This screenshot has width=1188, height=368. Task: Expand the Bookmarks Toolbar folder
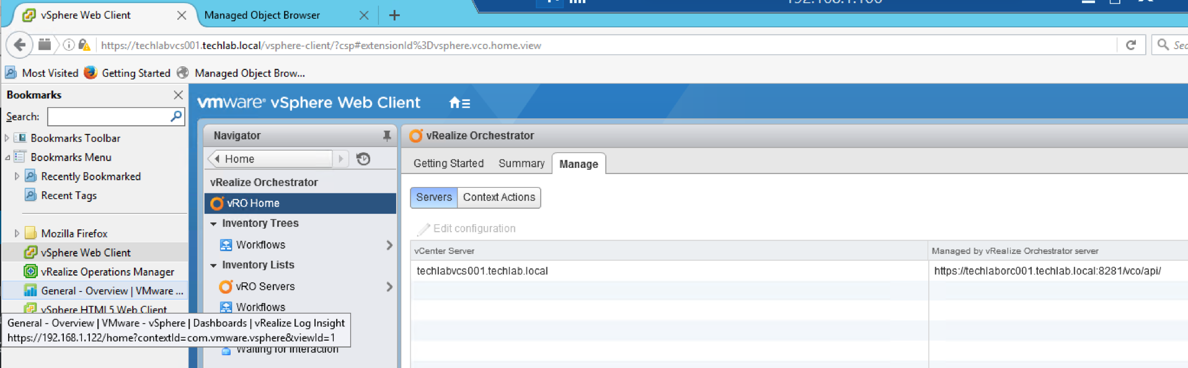[x=7, y=138]
